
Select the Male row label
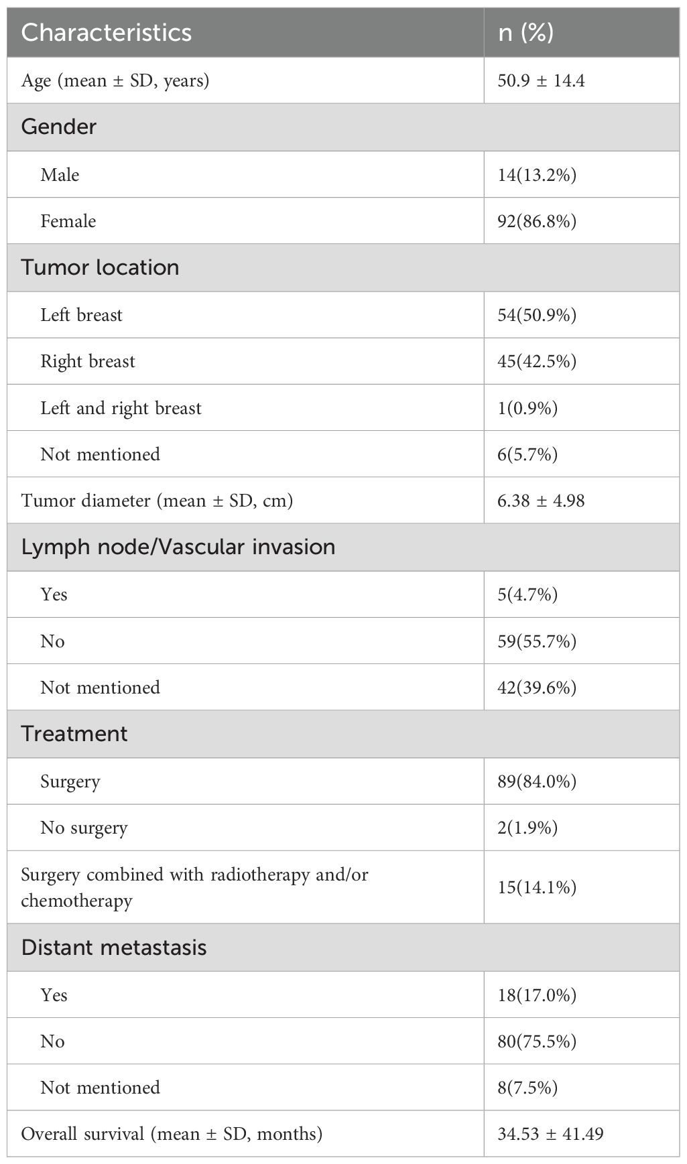(60, 175)
